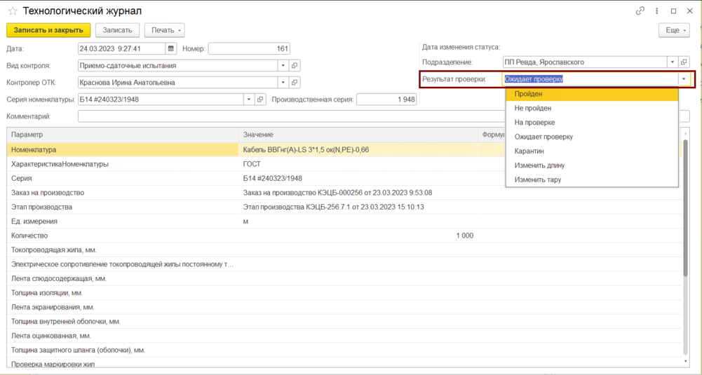Expand the Вид контроля dropdown list

point(283,65)
